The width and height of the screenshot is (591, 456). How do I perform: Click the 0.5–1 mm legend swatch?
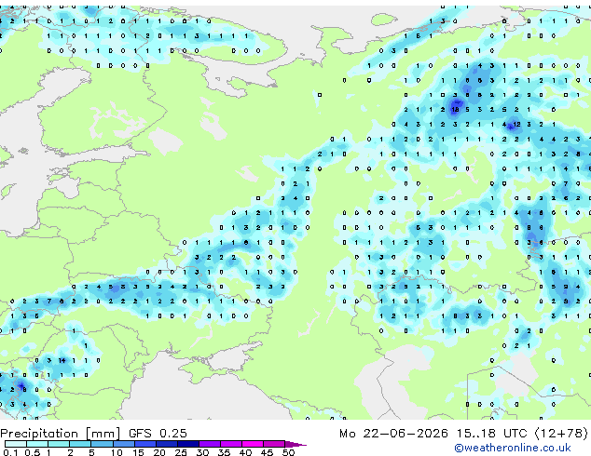click(x=37, y=444)
